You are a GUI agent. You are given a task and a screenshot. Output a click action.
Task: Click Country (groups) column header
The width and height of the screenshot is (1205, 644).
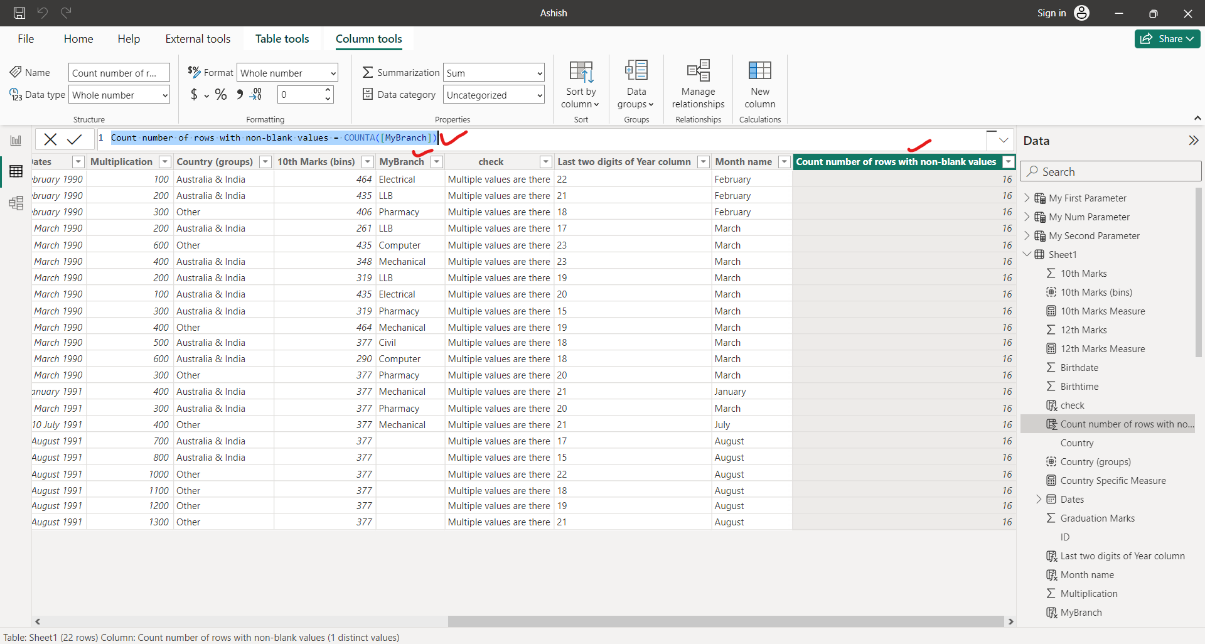click(x=215, y=162)
